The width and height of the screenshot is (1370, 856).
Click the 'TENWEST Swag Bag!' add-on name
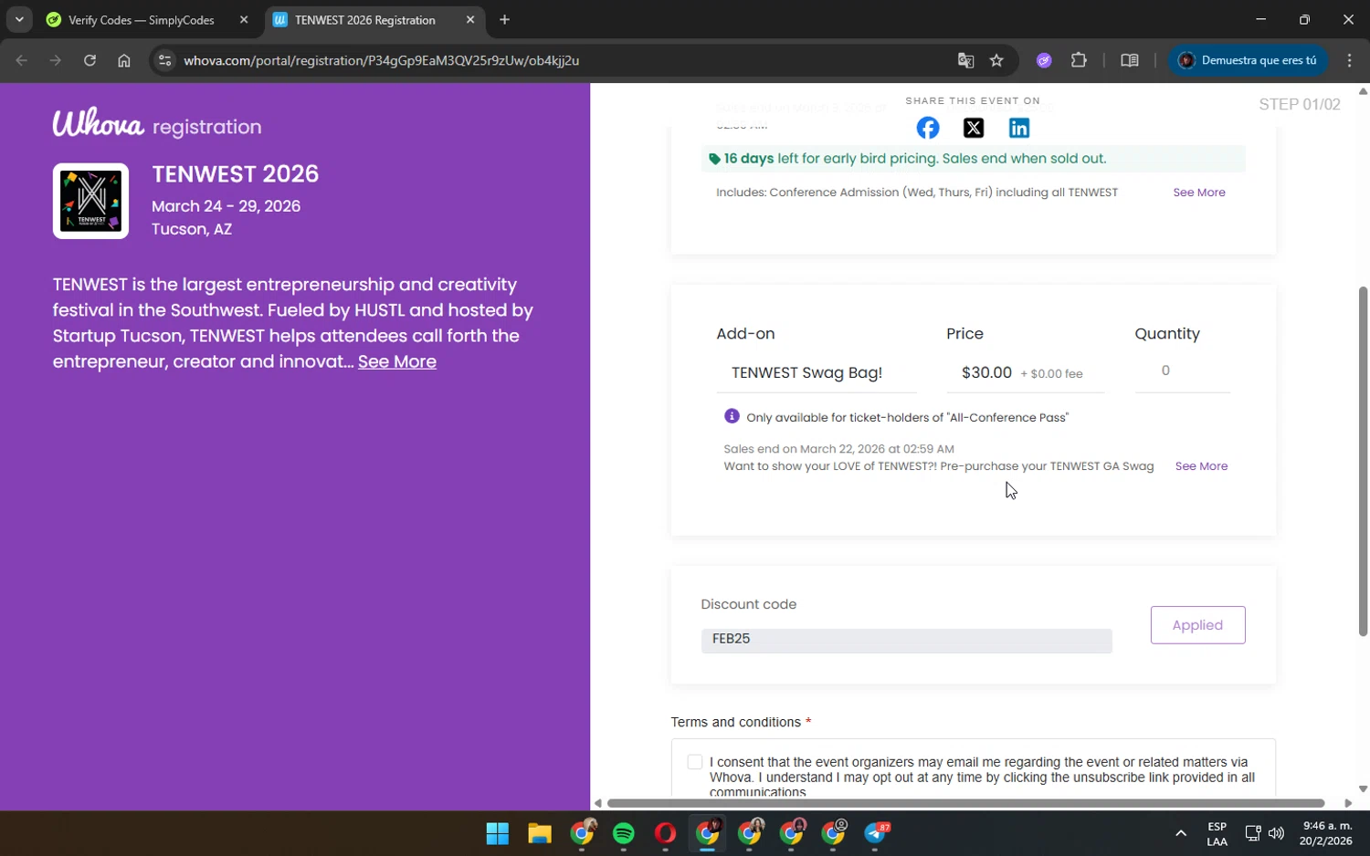806,372
